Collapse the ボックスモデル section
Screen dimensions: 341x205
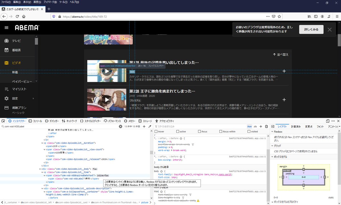pyautogui.click(x=272, y=156)
